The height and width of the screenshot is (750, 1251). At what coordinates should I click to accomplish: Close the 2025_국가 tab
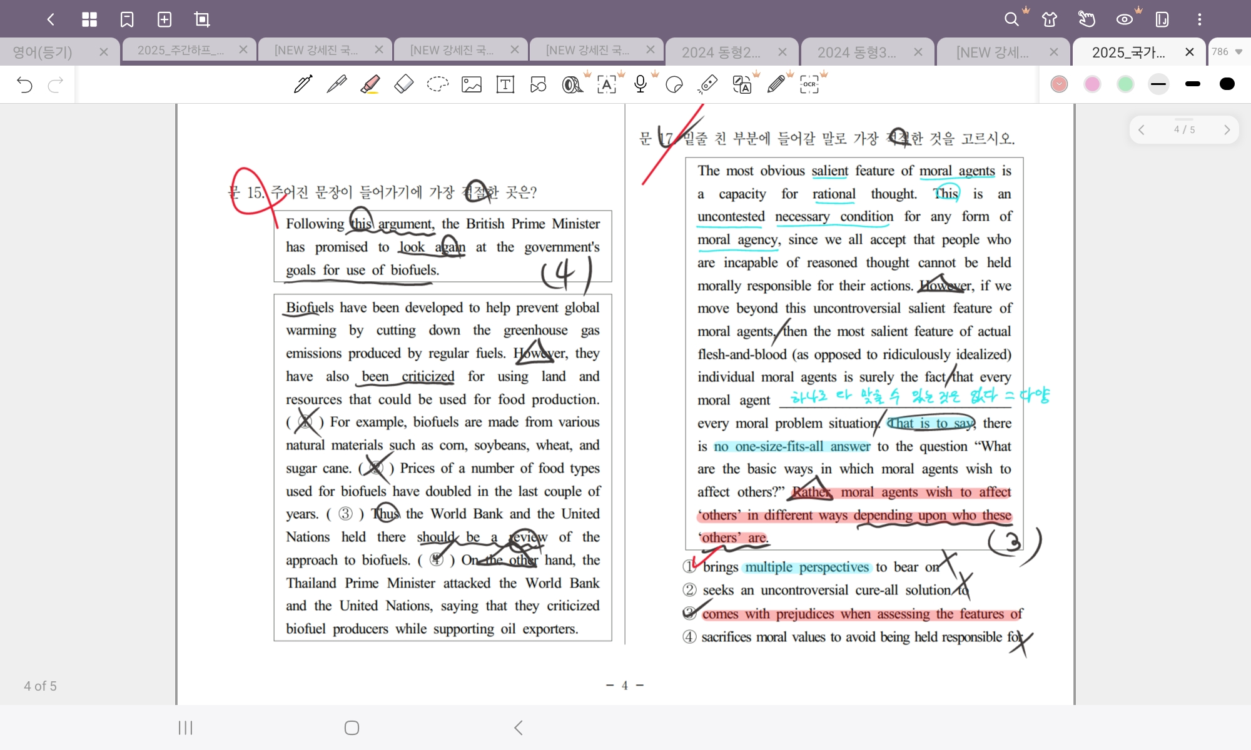[1190, 52]
